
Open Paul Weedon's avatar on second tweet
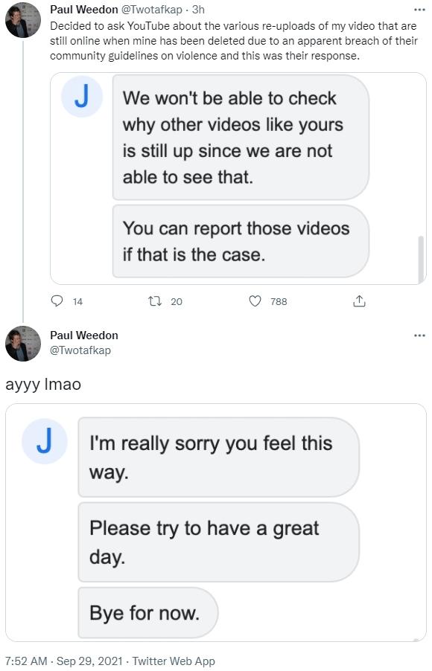pyautogui.click(x=23, y=344)
